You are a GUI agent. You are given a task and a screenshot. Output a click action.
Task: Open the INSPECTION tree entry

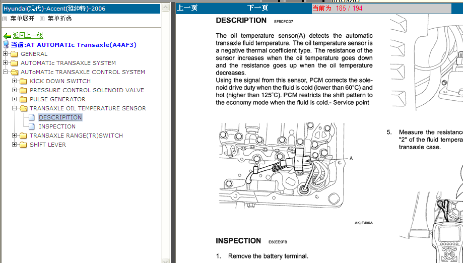57,127
